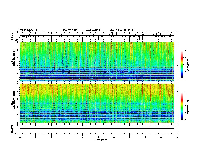
Task: Click the time axis tick label "7"
Action: 130,137
